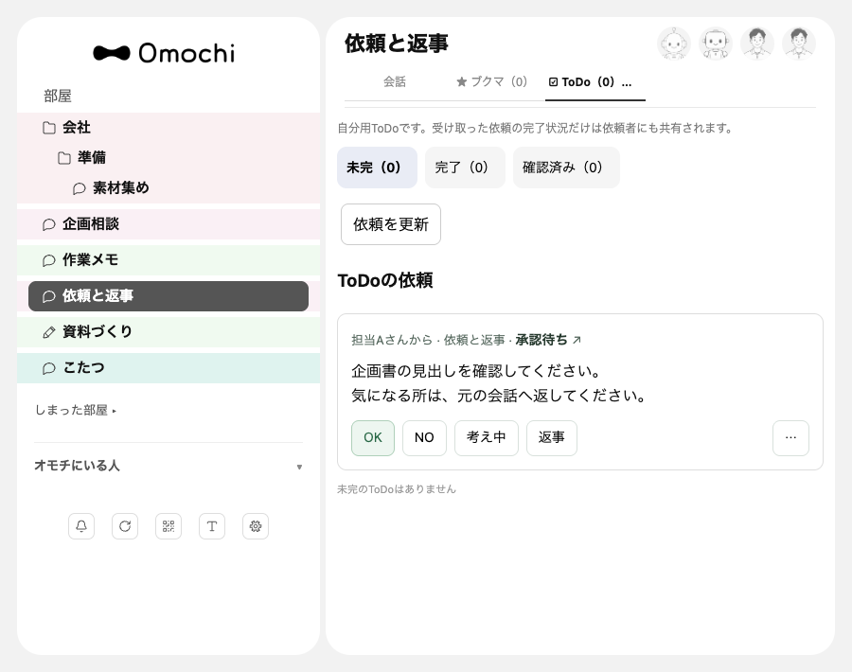Click the text size T icon

point(212,526)
